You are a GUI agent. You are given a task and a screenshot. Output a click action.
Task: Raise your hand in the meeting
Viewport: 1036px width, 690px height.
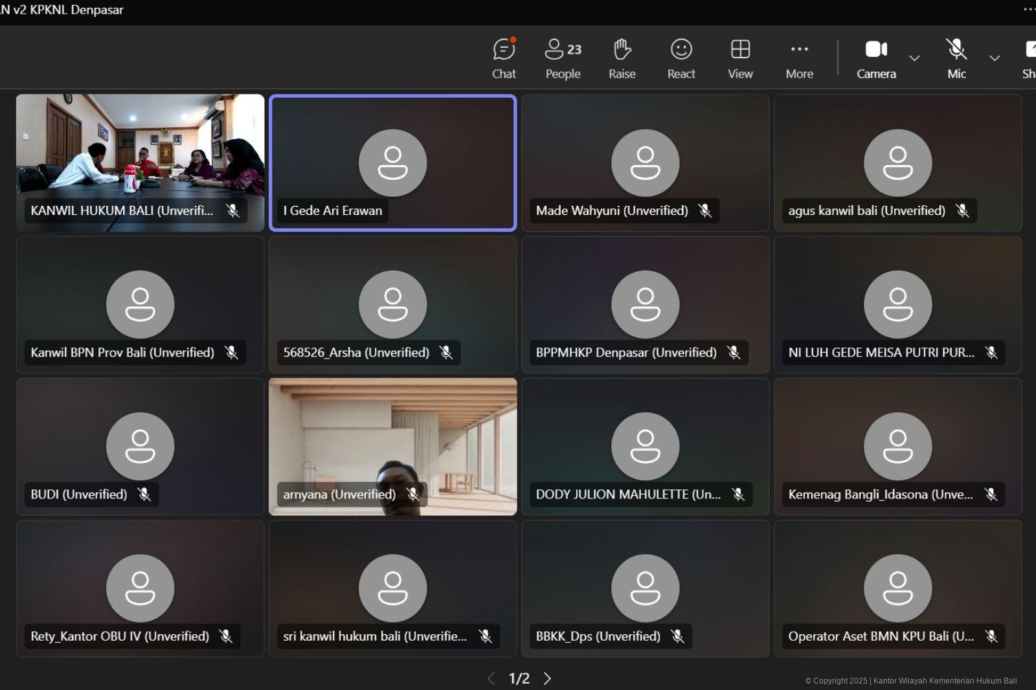tap(622, 58)
